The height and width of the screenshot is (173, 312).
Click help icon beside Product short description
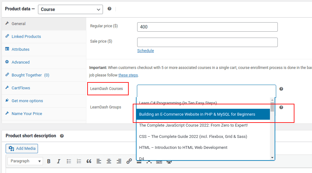(x=62, y=136)
